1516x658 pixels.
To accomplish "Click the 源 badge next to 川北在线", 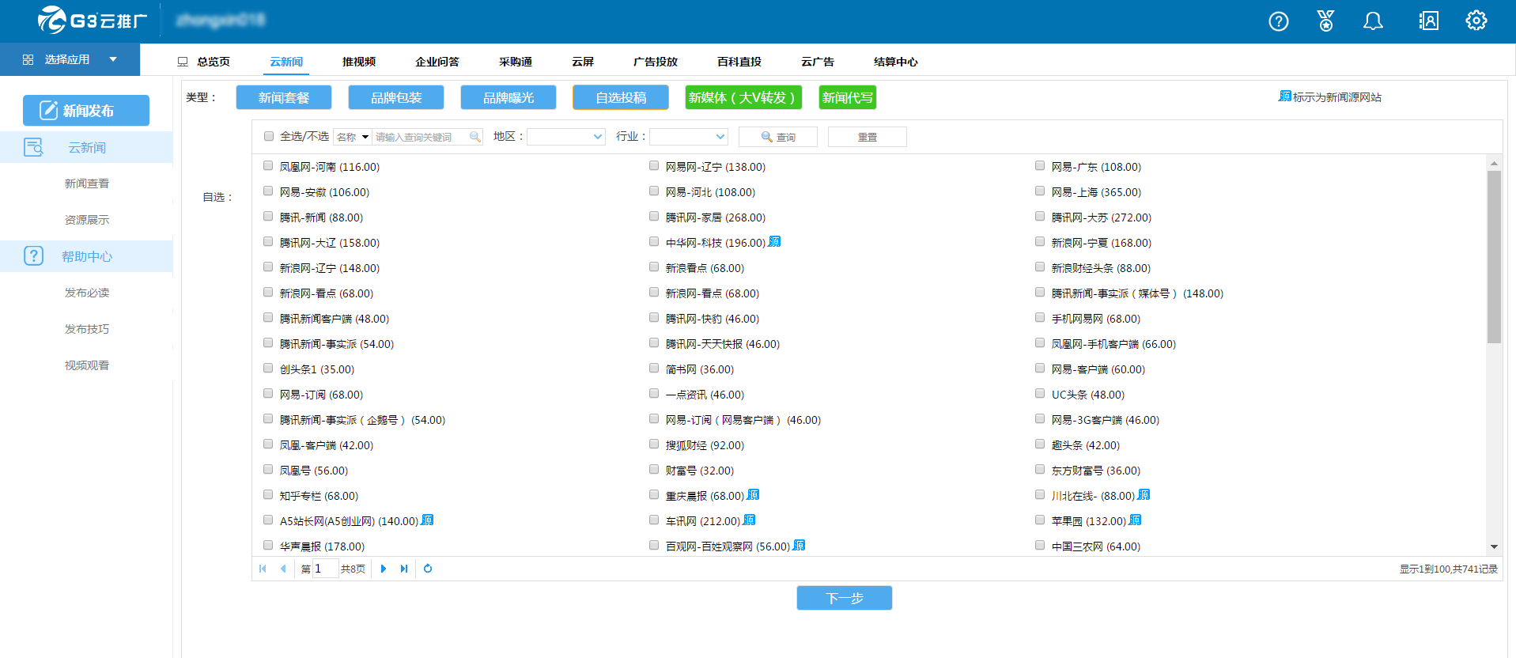I will coord(1144,494).
